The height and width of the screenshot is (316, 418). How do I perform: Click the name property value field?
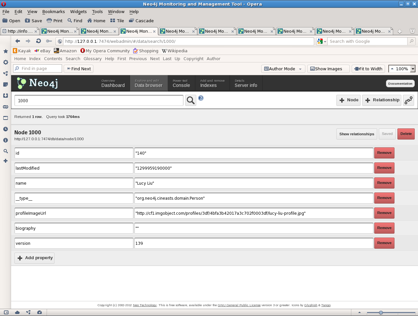pyautogui.click(x=253, y=183)
